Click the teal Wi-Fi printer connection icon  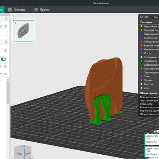[x=6, y=27]
